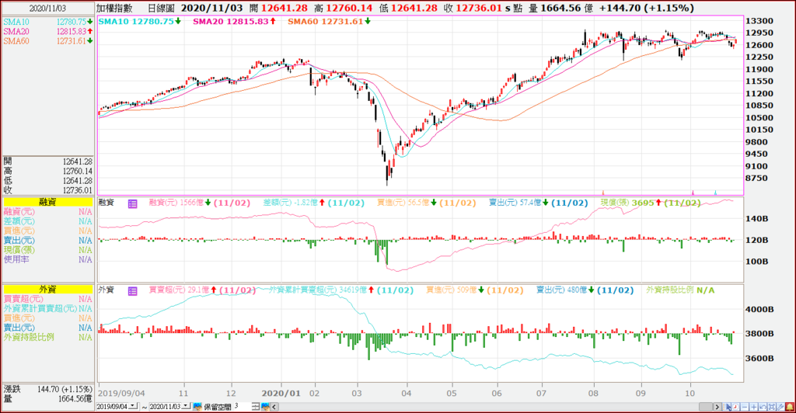796x413 pixels.
Task: Click SMA60 row in left sidebar
Action: [x=47, y=41]
